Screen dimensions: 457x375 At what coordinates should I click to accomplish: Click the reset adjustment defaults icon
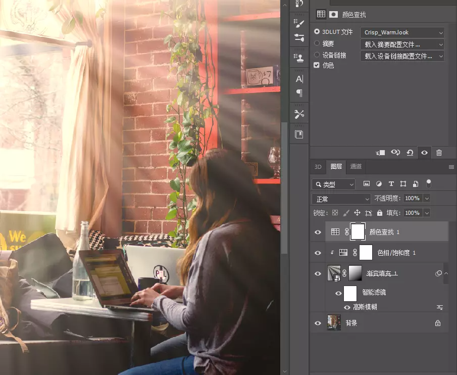(x=410, y=153)
